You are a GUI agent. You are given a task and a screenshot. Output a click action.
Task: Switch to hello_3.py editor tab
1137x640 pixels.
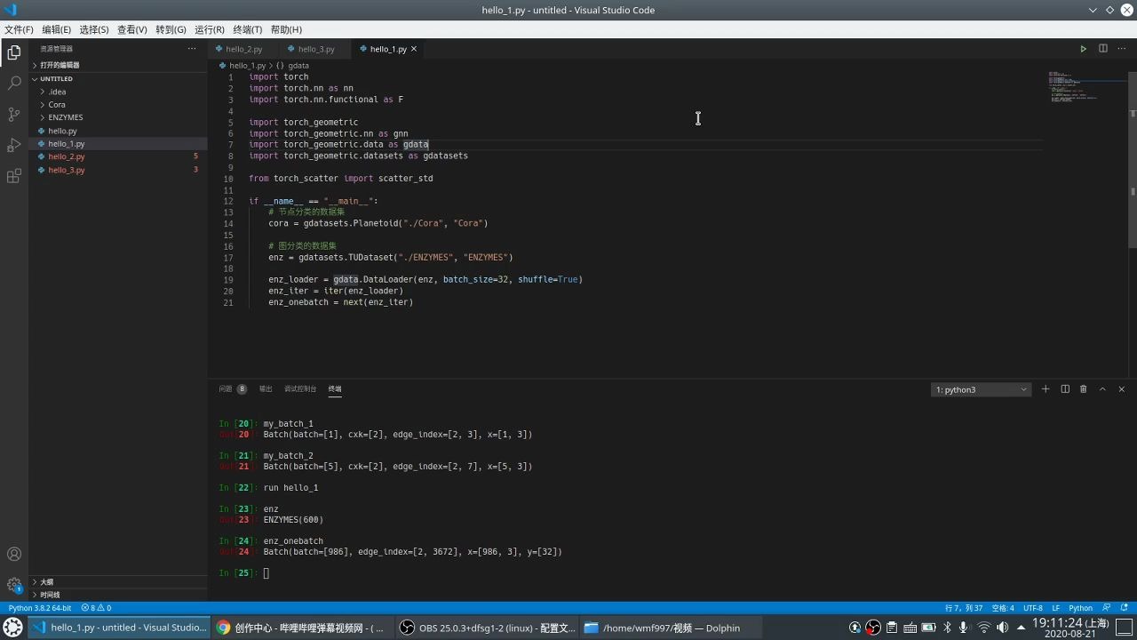click(316, 49)
